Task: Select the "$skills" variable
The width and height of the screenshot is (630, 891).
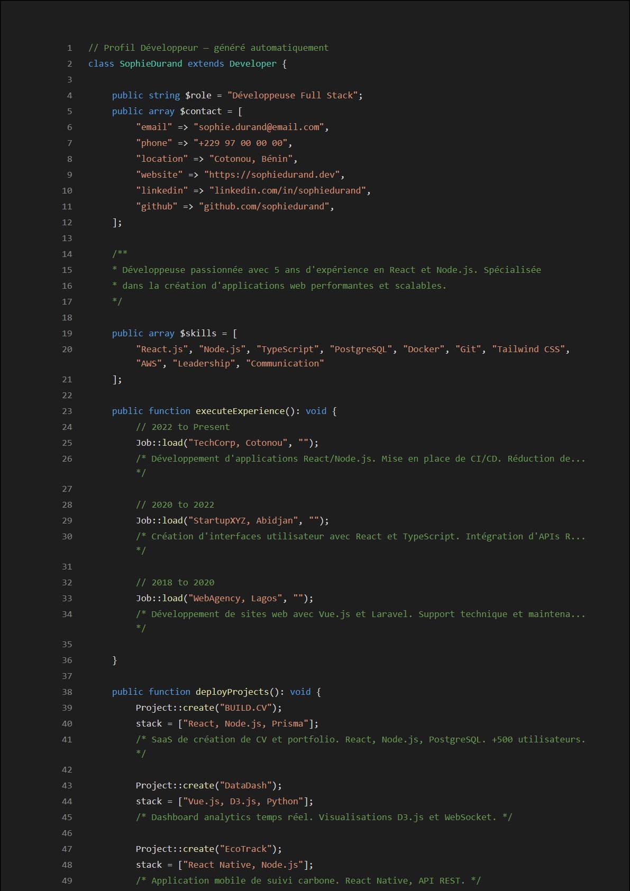Action: point(198,333)
